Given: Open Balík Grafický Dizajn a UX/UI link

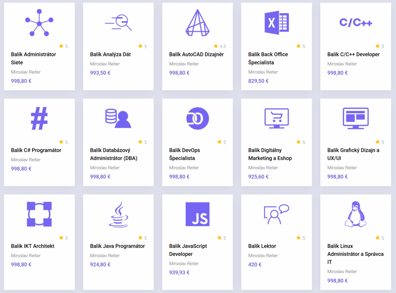Looking at the screenshot, I should pos(353,154).
